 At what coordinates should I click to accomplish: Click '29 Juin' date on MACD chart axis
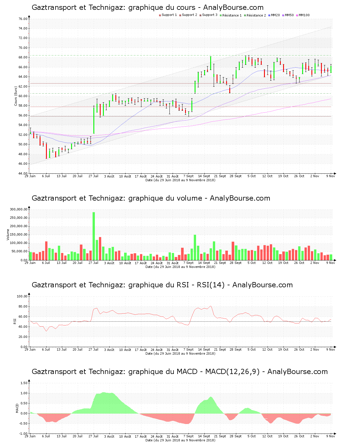(x=30, y=436)
